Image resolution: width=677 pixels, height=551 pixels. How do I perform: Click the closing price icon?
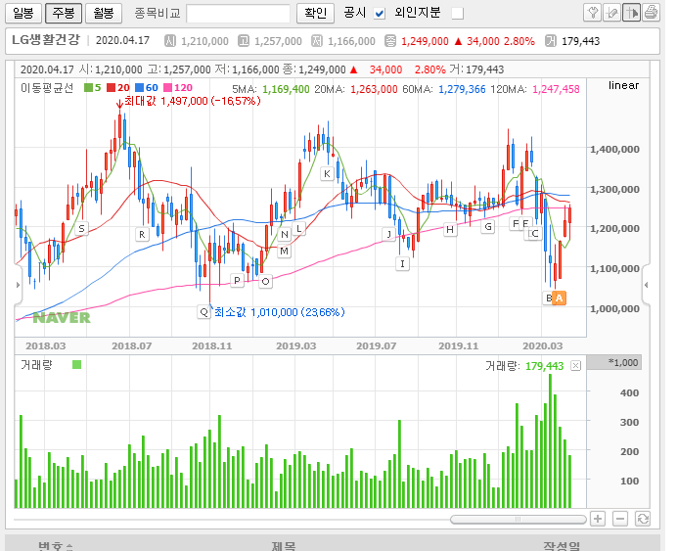[390, 41]
